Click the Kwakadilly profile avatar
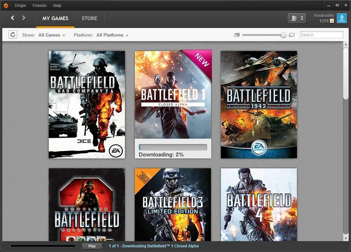Screen dimensions: 351x252 341,18
